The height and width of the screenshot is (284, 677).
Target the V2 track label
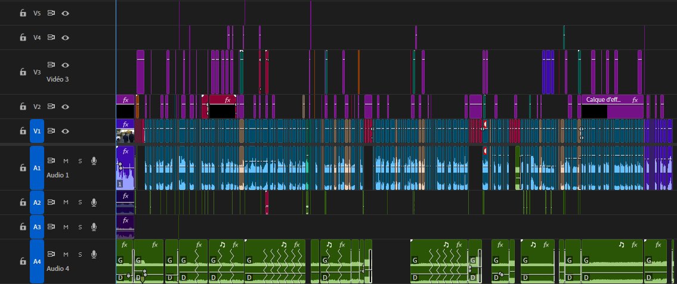coord(37,107)
